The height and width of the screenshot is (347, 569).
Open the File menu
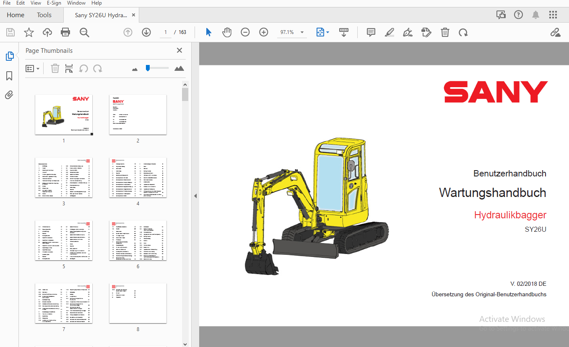pos(7,3)
